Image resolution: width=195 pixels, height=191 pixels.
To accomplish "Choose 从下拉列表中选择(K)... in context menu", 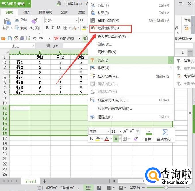I will pos(130,109).
